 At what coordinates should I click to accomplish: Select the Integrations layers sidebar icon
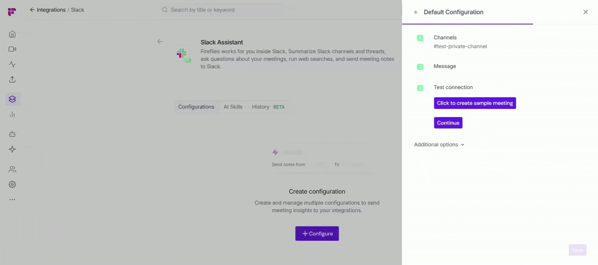(x=12, y=99)
